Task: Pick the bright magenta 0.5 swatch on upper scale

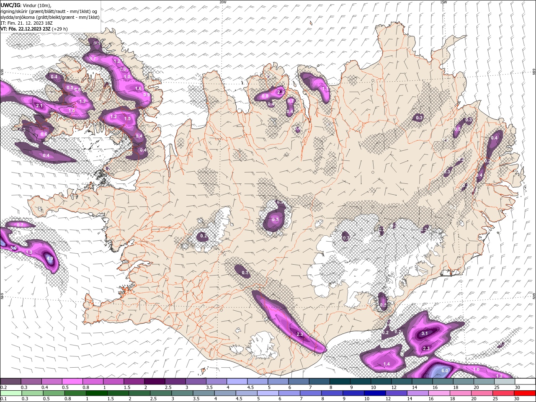Action: point(72,381)
